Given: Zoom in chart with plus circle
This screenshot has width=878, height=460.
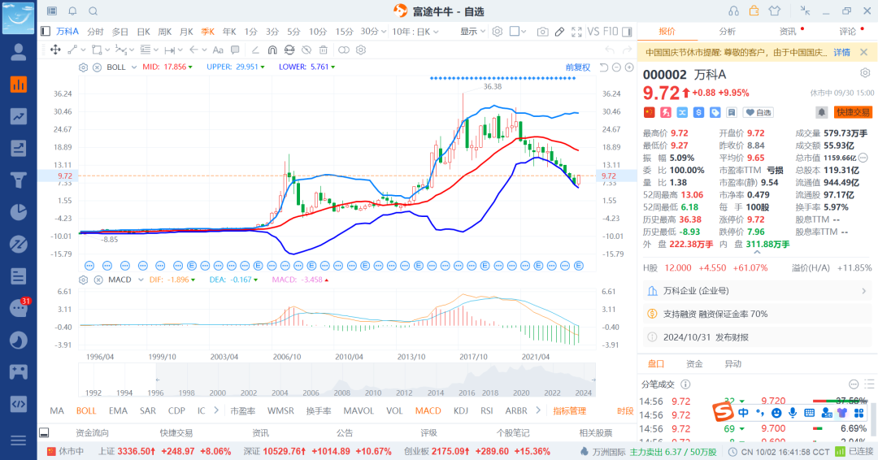Looking at the screenshot, I should (629, 67).
